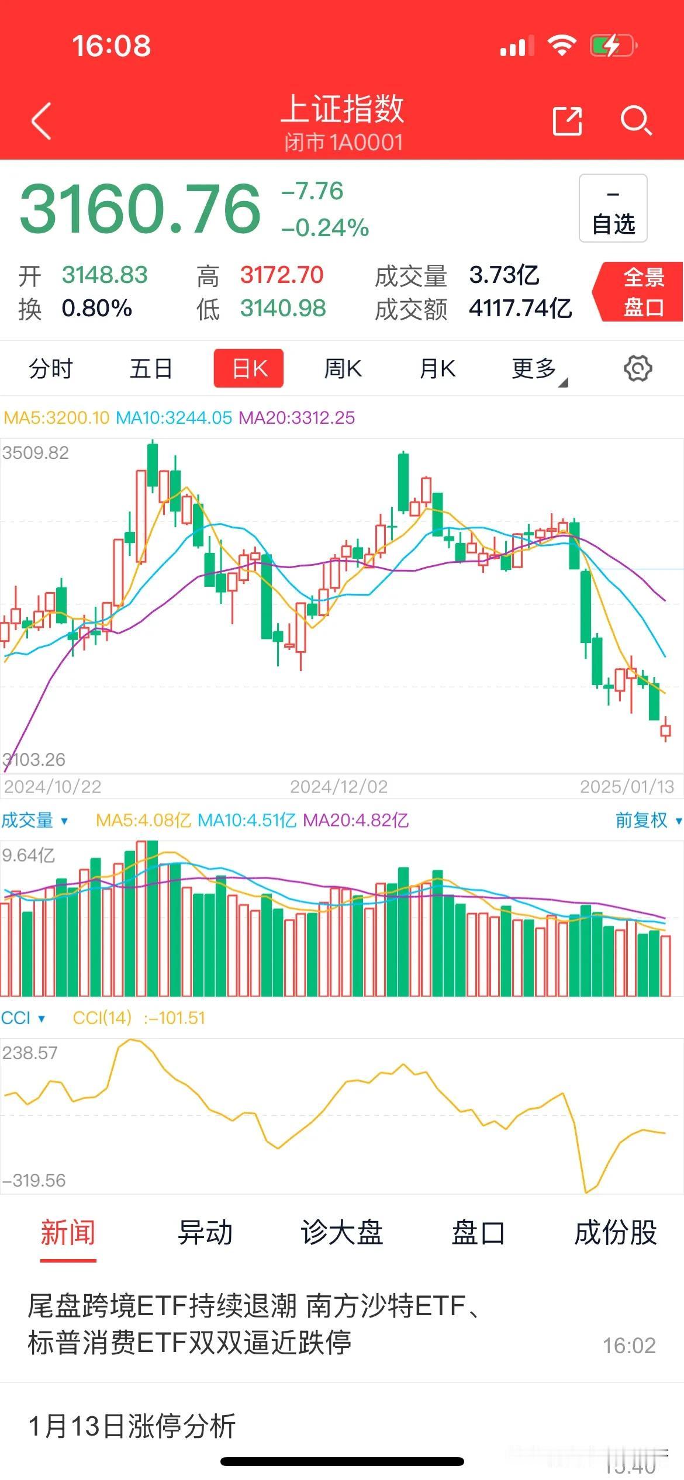Switch to 异动 tab

tap(205, 1233)
